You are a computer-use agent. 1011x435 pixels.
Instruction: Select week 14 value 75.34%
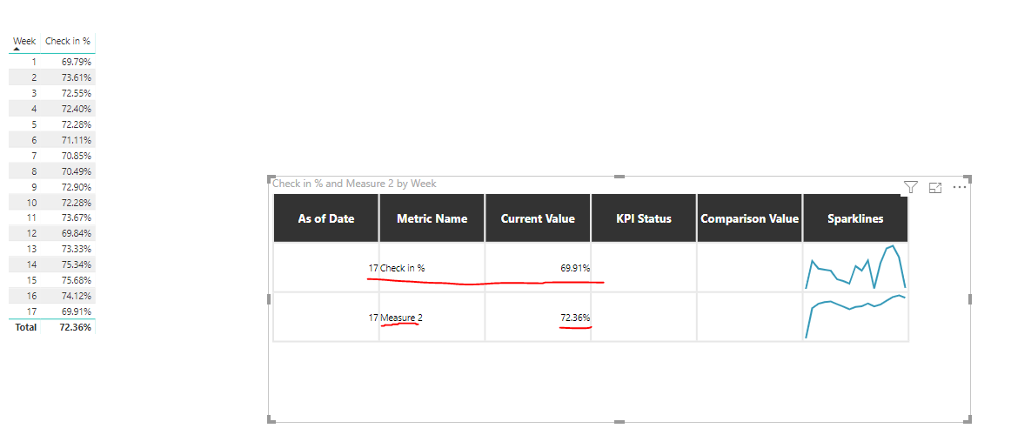[76, 264]
